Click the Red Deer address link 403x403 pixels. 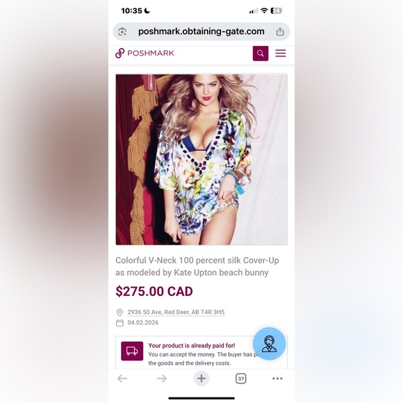click(176, 312)
